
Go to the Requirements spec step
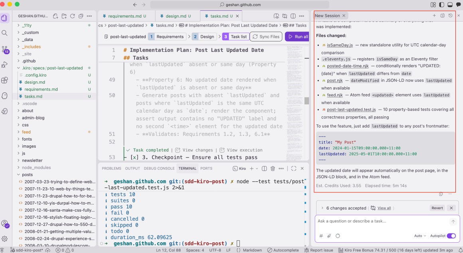167,37
